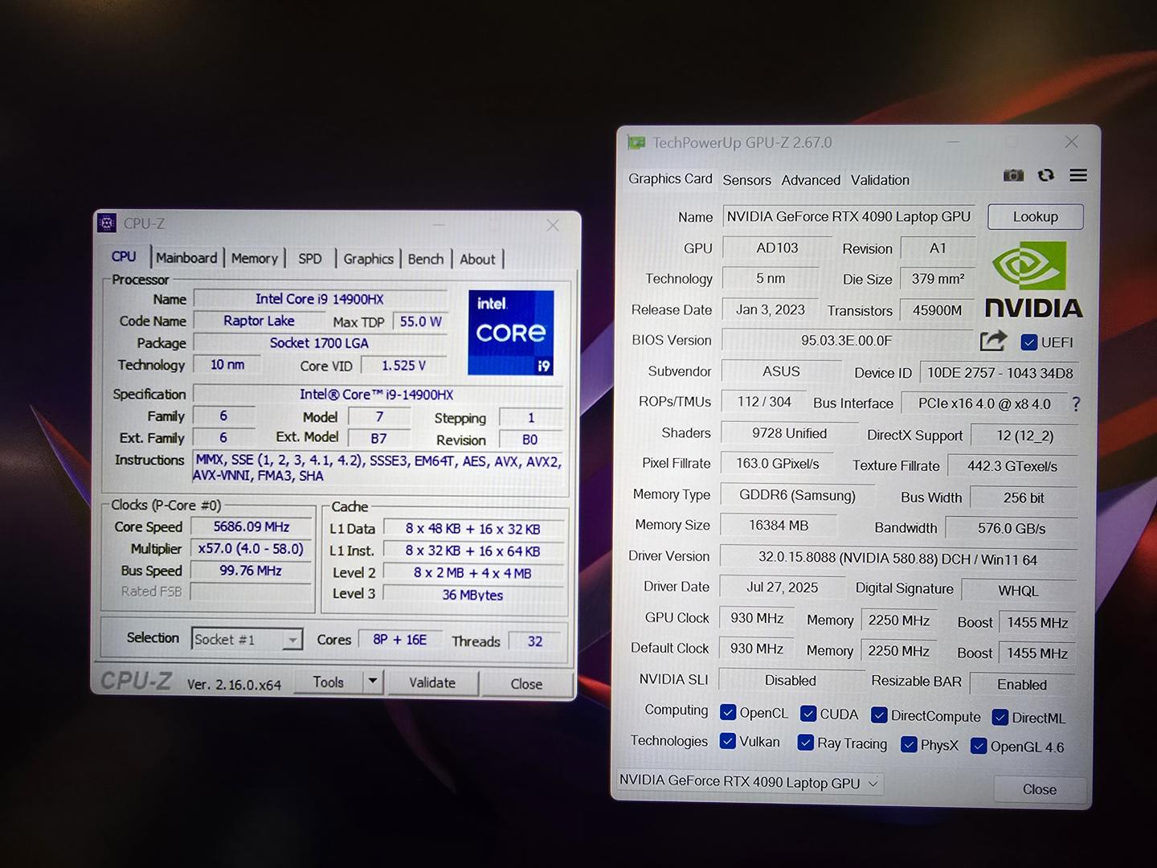Click the Package value Socket 1700 LGA

(x=320, y=343)
